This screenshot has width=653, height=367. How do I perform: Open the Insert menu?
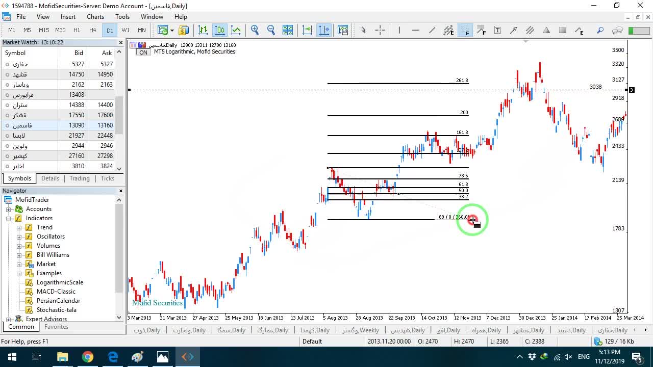coord(68,17)
